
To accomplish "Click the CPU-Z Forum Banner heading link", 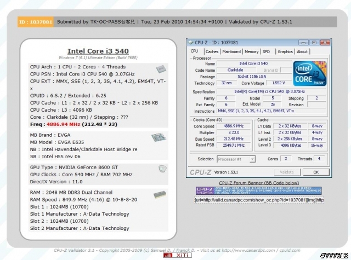I will (259, 183).
